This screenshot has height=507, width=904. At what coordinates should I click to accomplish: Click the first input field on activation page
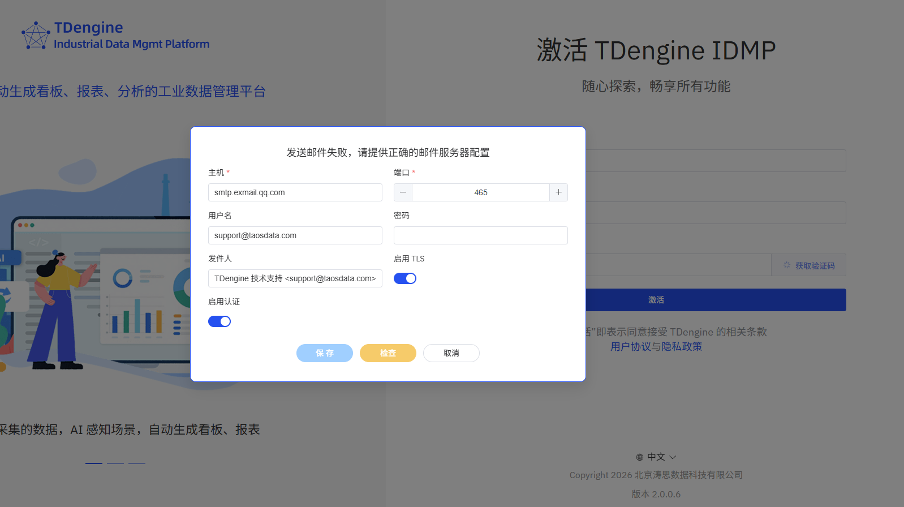point(716,161)
